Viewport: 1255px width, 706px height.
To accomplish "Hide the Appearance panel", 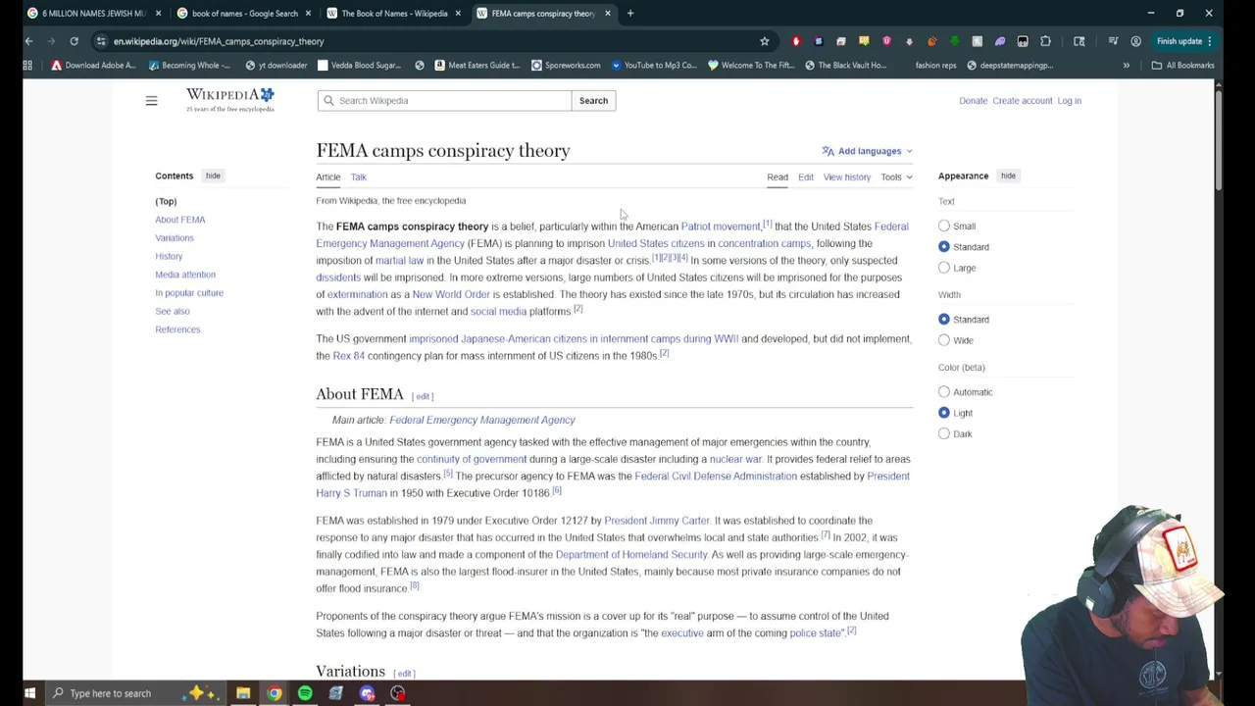I will [1008, 176].
